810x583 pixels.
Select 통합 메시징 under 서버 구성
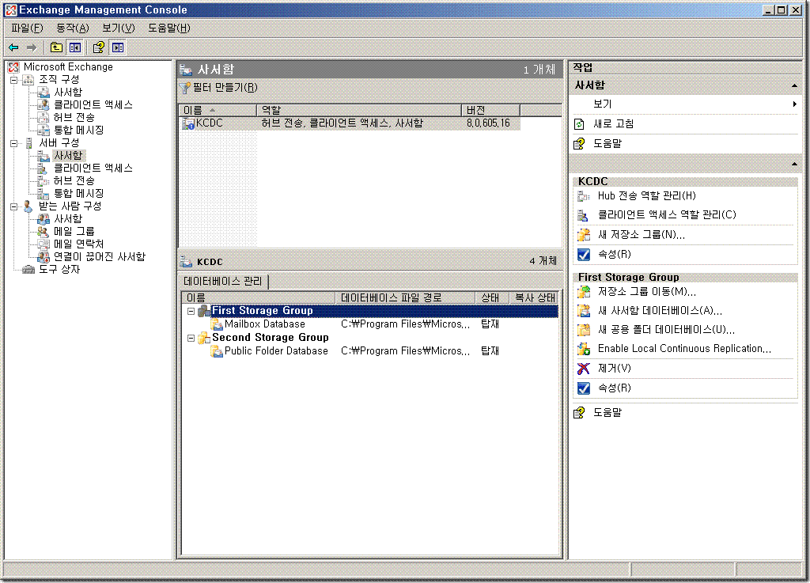[78, 194]
